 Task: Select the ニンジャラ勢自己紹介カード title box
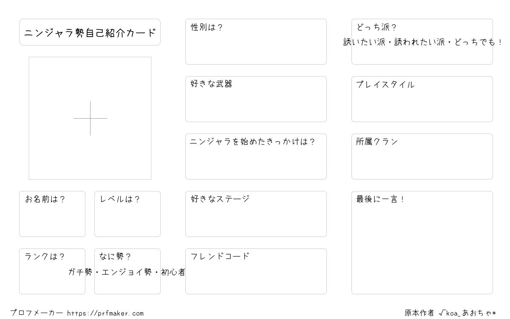click(90, 32)
